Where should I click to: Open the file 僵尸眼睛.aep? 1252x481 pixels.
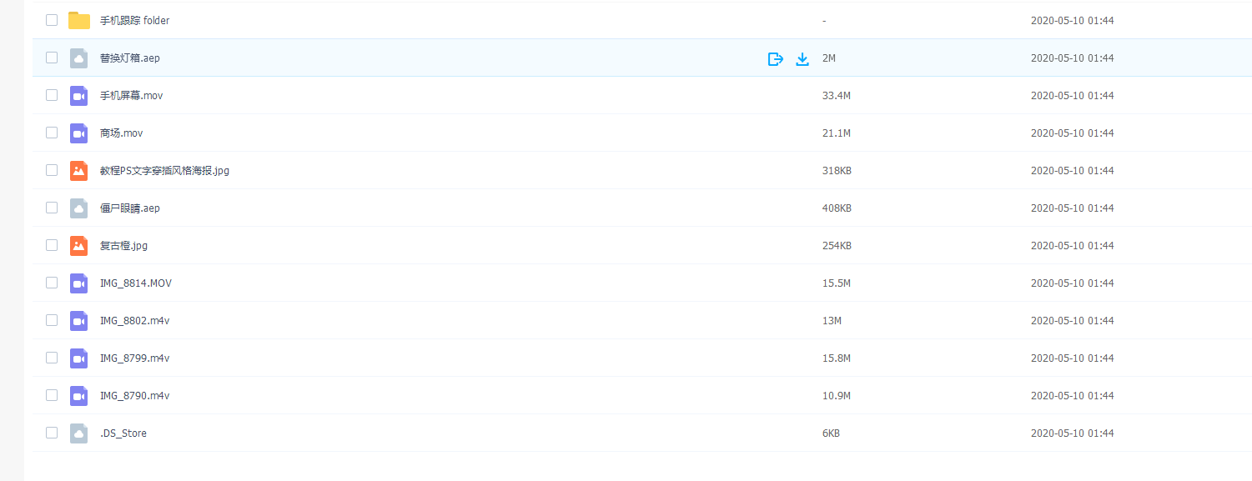coord(130,208)
